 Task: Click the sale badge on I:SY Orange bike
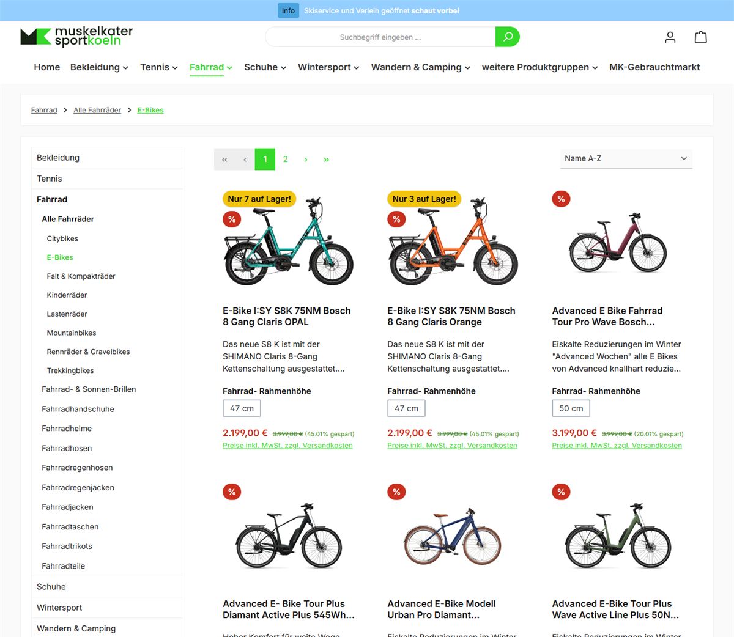[396, 219]
